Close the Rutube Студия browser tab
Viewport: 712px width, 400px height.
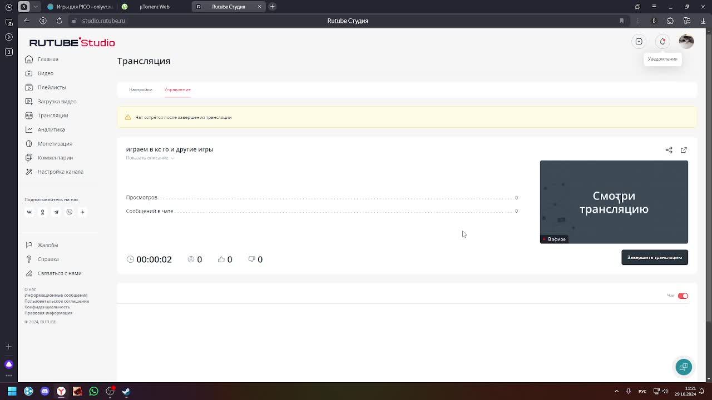259,7
